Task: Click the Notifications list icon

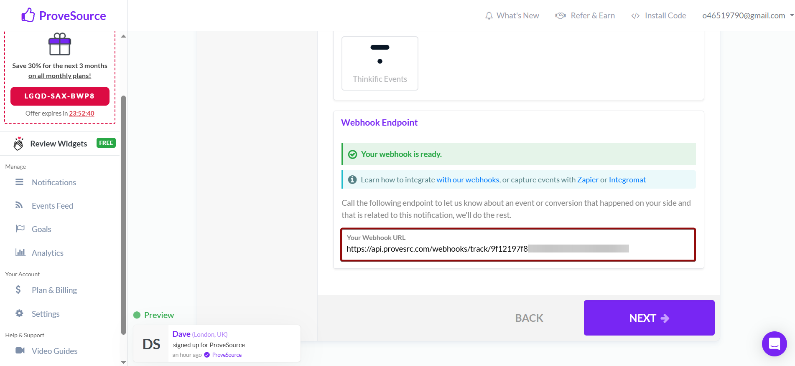Action: [19, 182]
